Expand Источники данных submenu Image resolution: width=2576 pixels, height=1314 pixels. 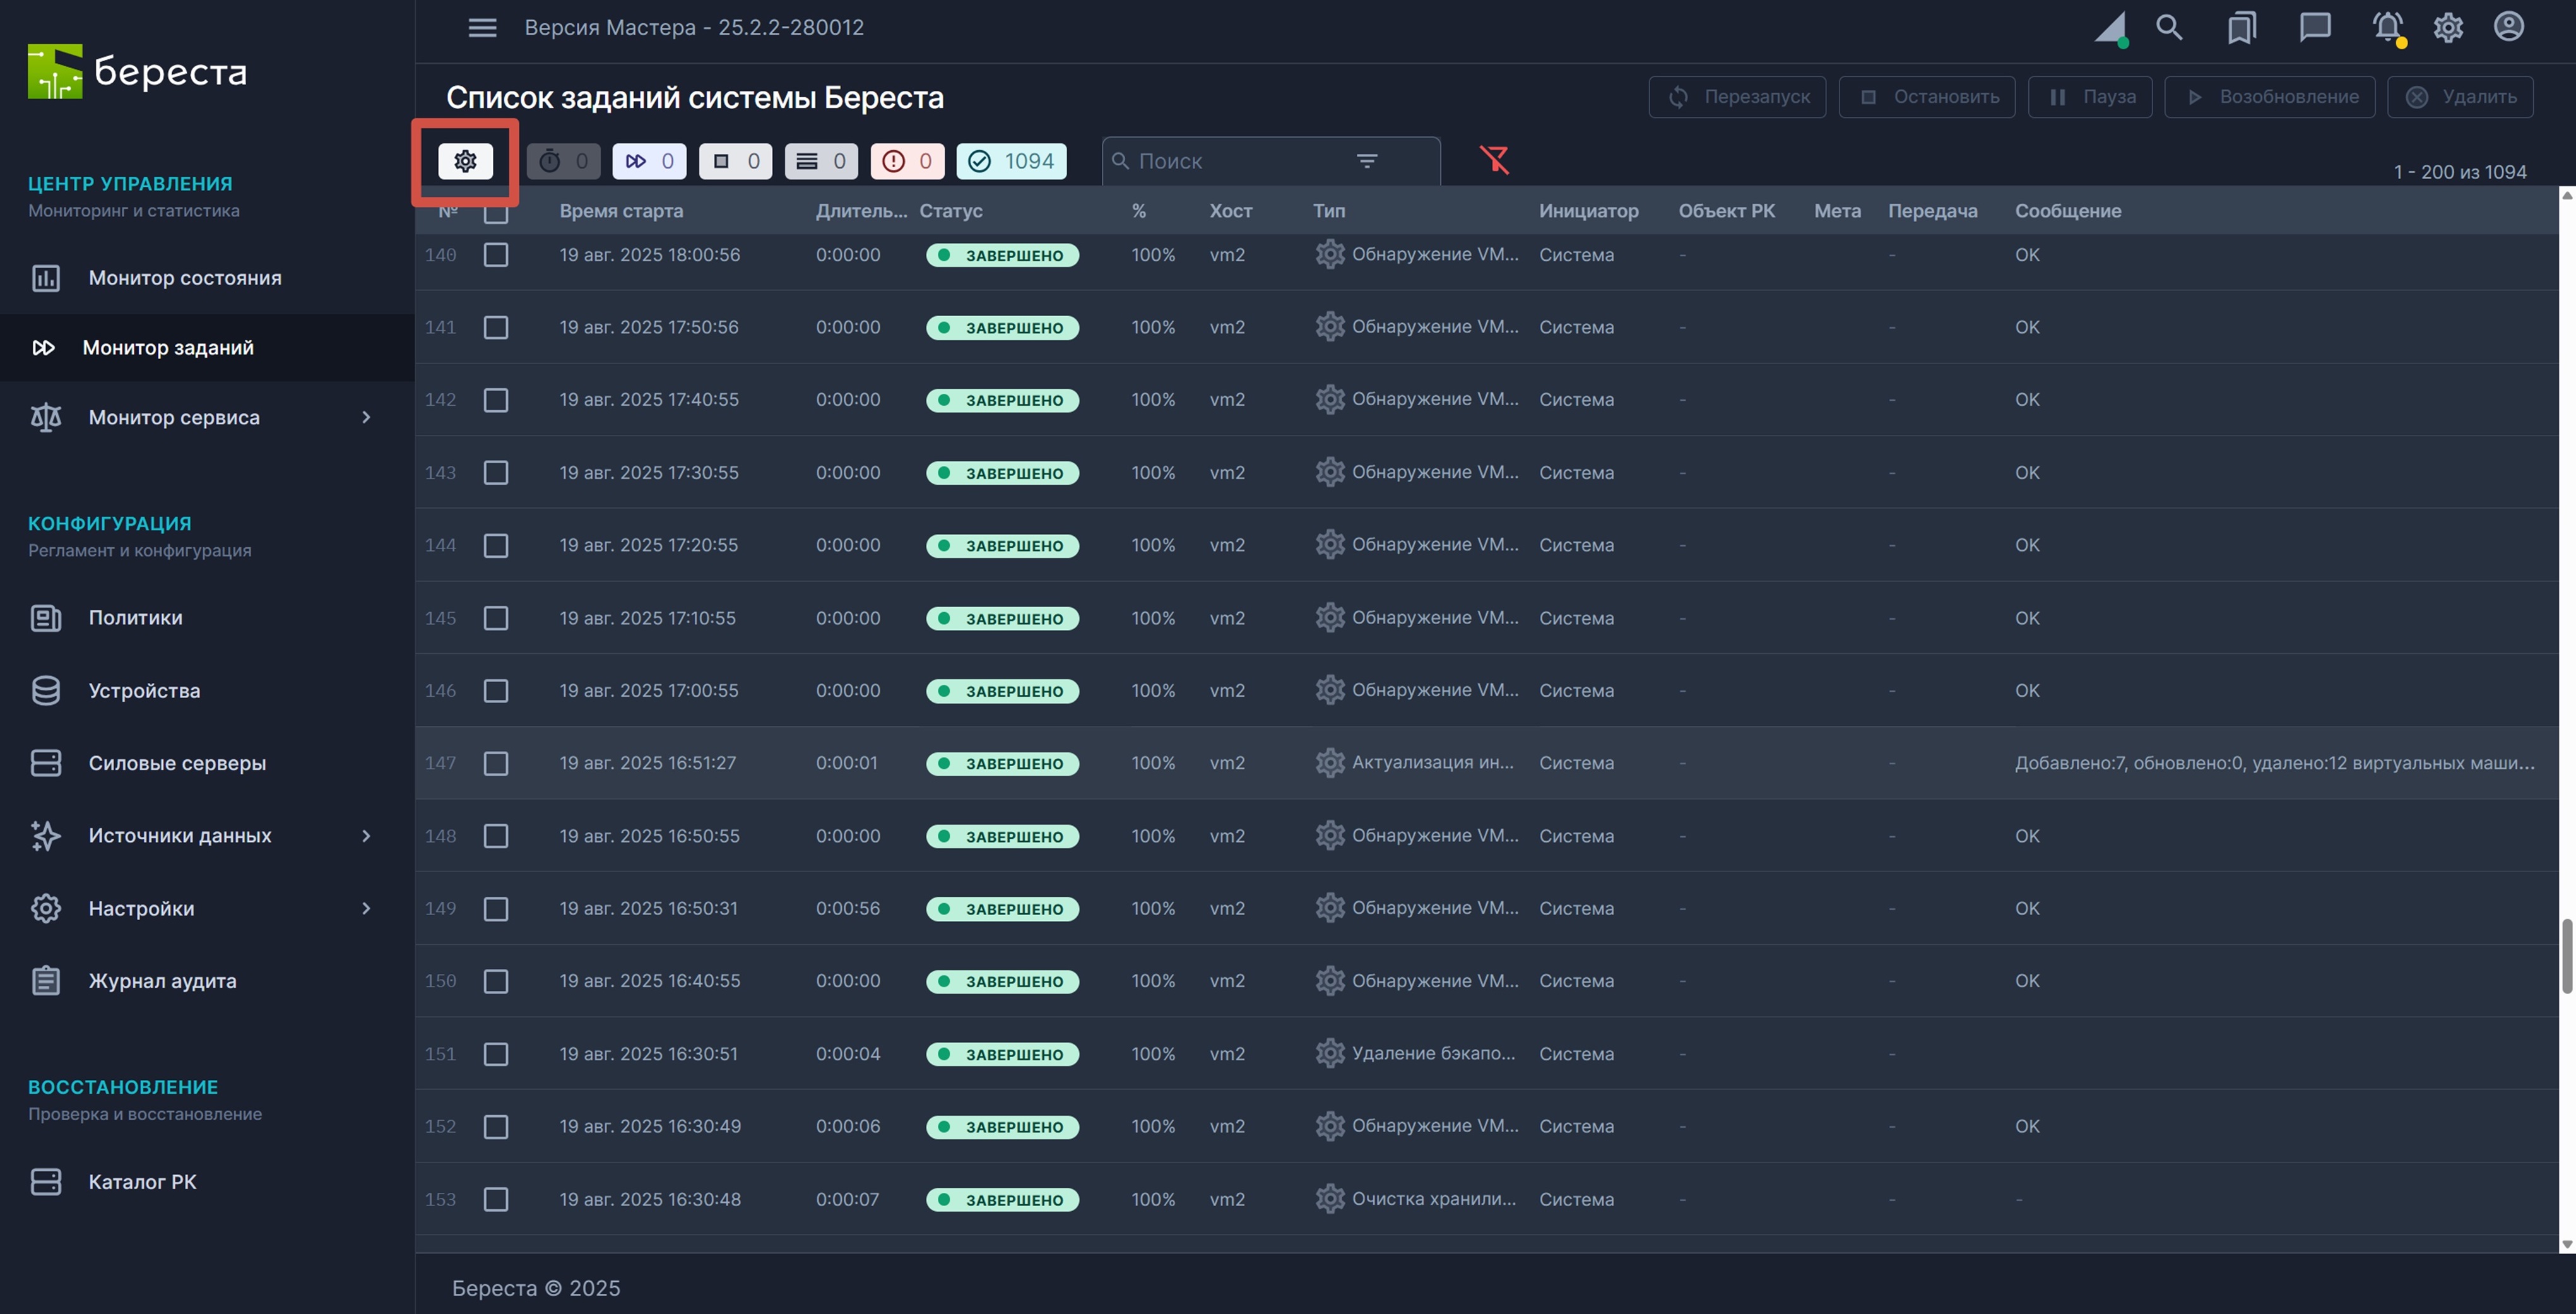[366, 836]
